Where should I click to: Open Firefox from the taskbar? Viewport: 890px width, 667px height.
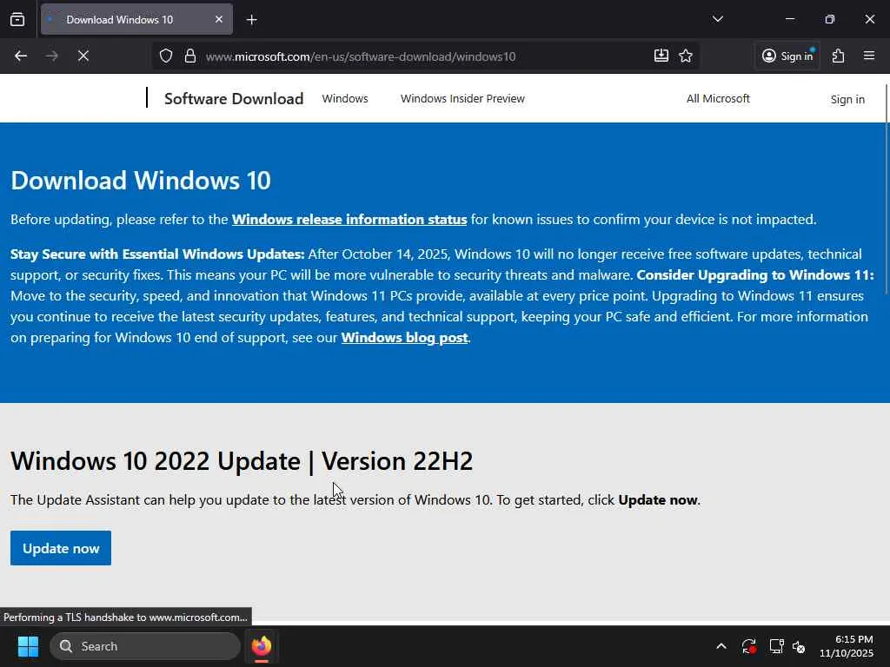(x=262, y=646)
